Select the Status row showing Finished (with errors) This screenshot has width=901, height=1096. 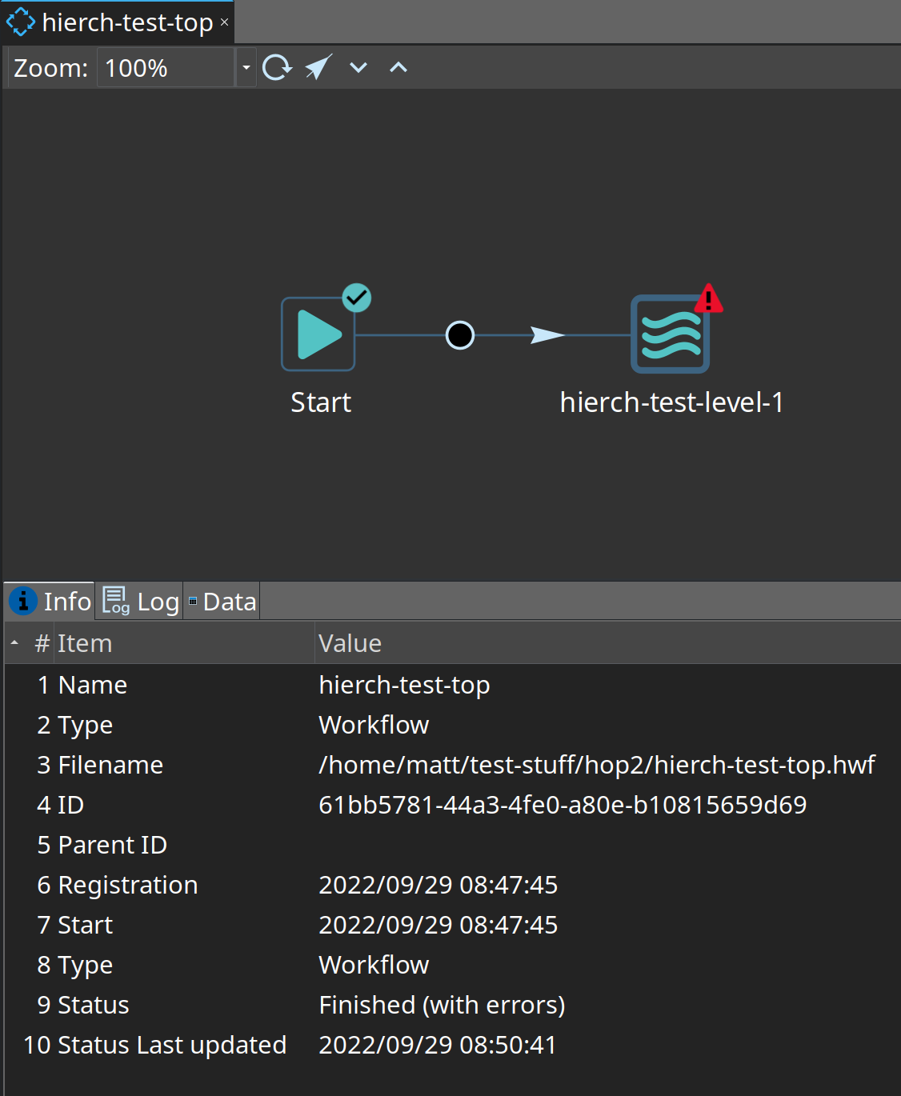pos(442,1005)
